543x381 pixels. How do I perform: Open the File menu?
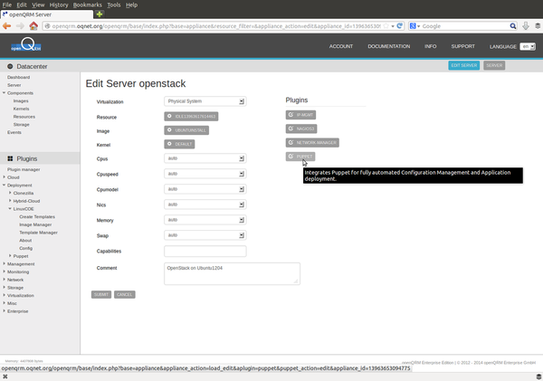pyautogui.click(x=7, y=5)
